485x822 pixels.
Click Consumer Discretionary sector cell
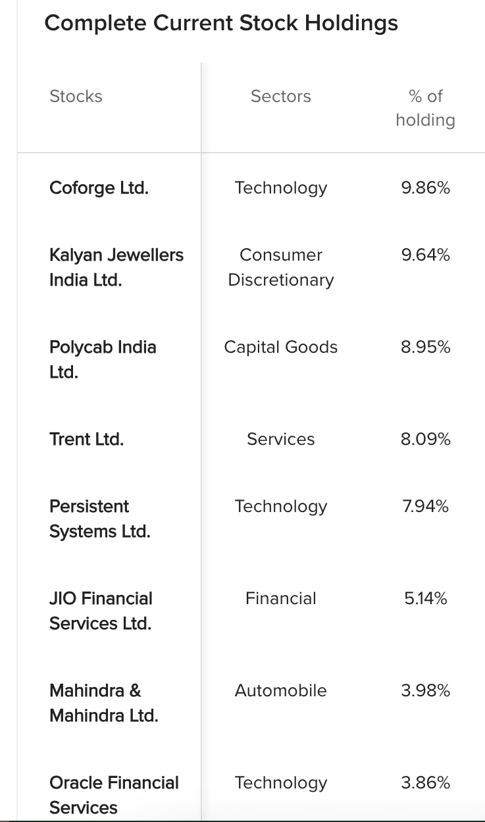coord(281,267)
